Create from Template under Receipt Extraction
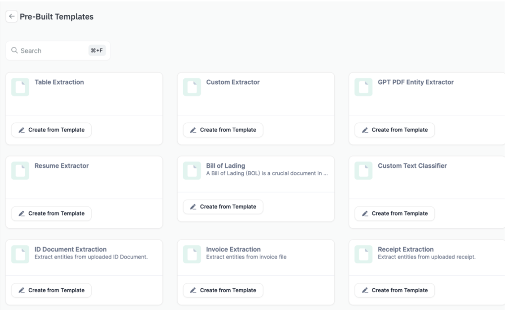 click(394, 290)
